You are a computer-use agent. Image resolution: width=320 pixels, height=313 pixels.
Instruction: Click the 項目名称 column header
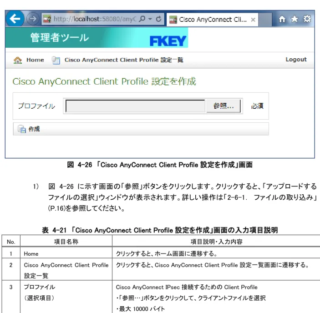point(66,242)
